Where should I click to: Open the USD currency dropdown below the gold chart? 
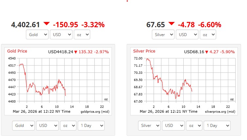(47, 126)
